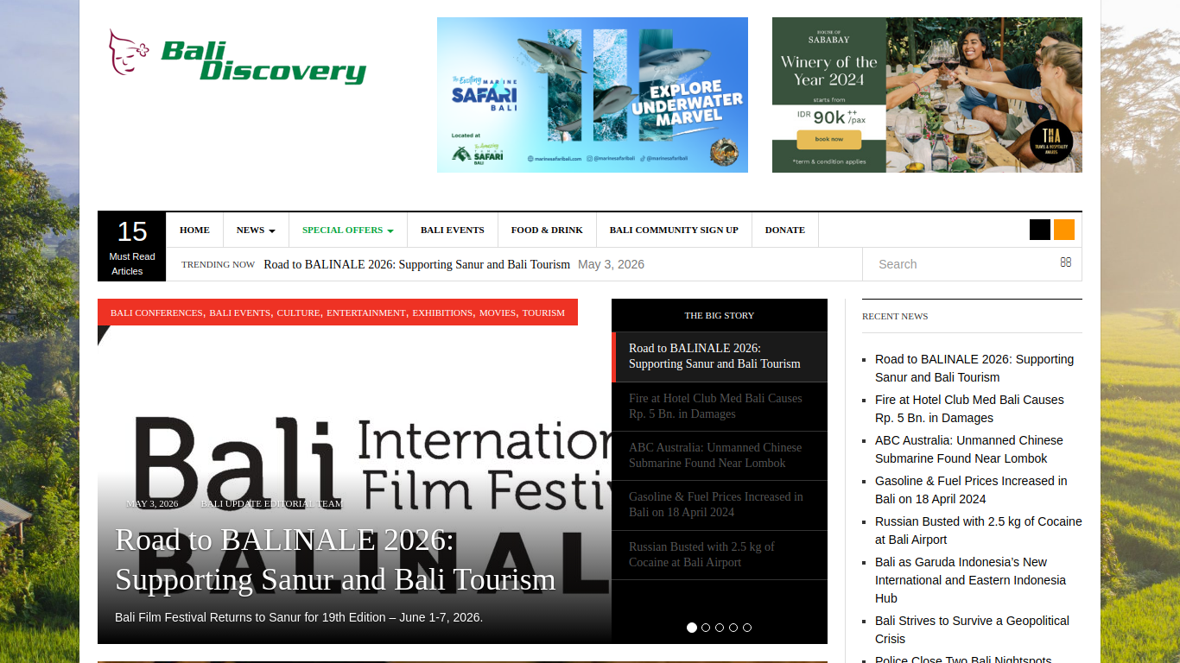Open the MOVIES category tag
1180x663 pixels.
pos(498,313)
